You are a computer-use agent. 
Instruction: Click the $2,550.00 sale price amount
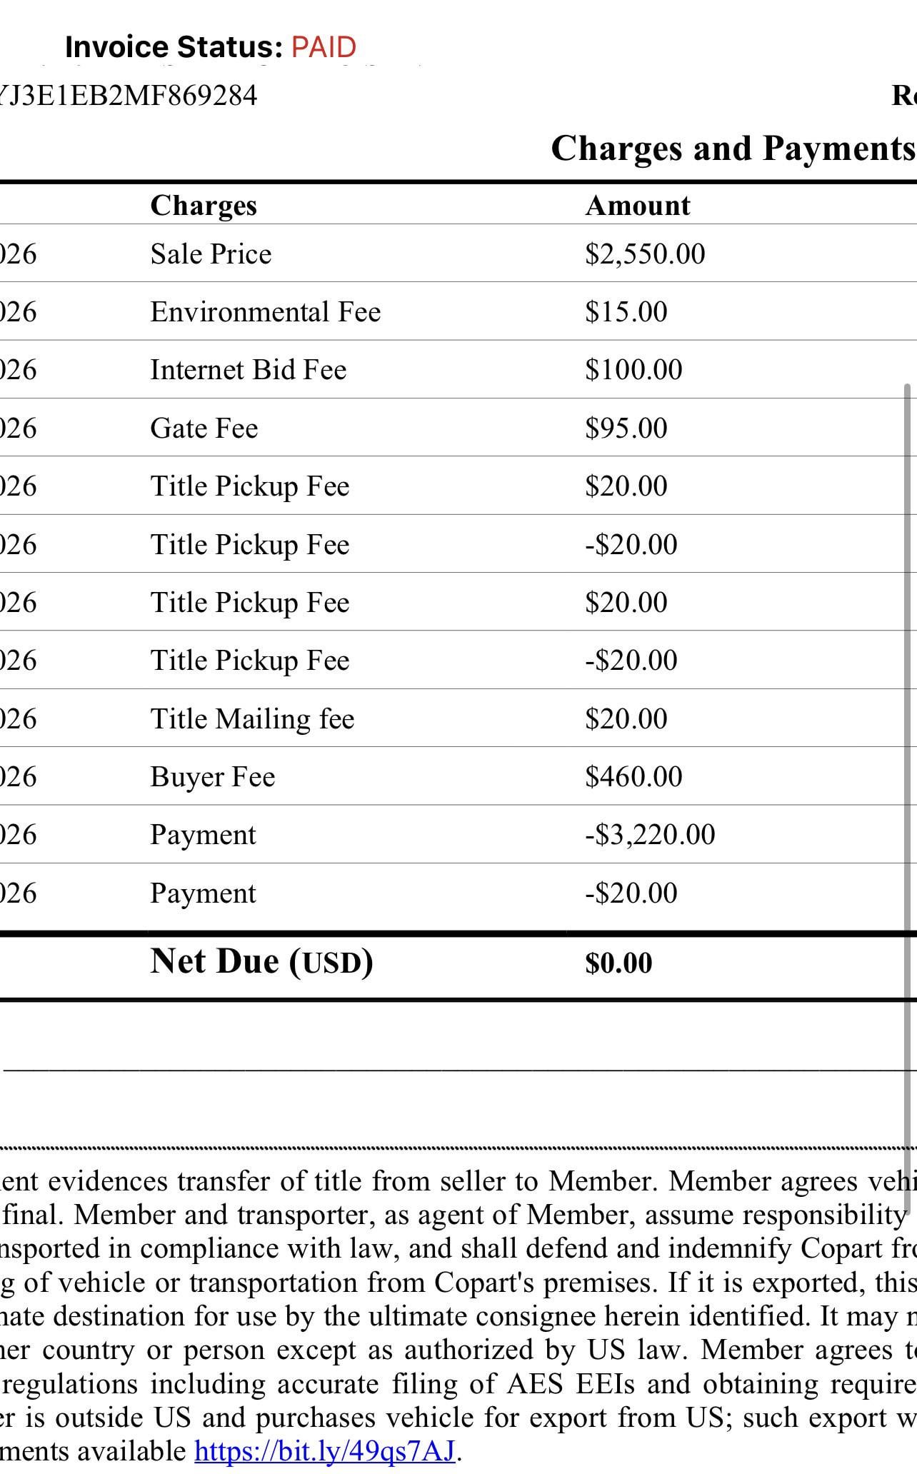coord(644,254)
